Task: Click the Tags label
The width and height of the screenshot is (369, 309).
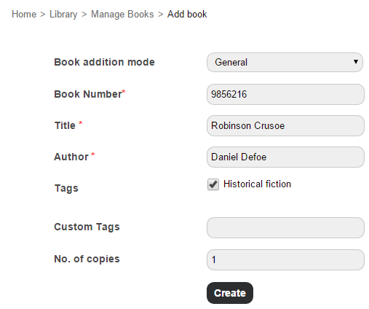Action: point(66,188)
